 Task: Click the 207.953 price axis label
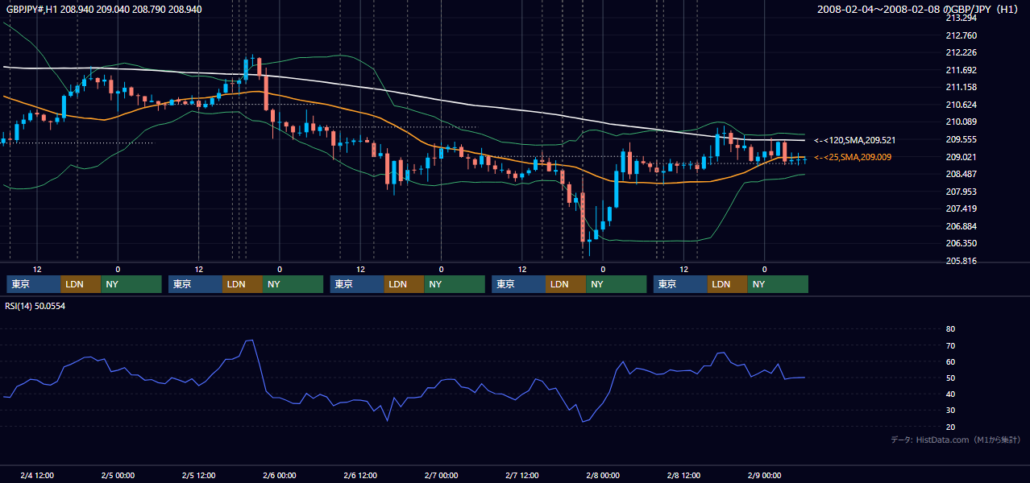[x=961, y=192]
